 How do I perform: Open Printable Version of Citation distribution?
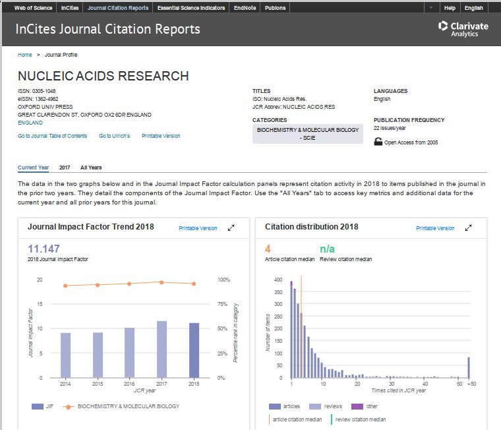point(435,228)
